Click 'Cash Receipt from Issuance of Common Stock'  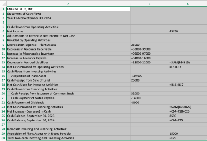[x=68, y=93]
